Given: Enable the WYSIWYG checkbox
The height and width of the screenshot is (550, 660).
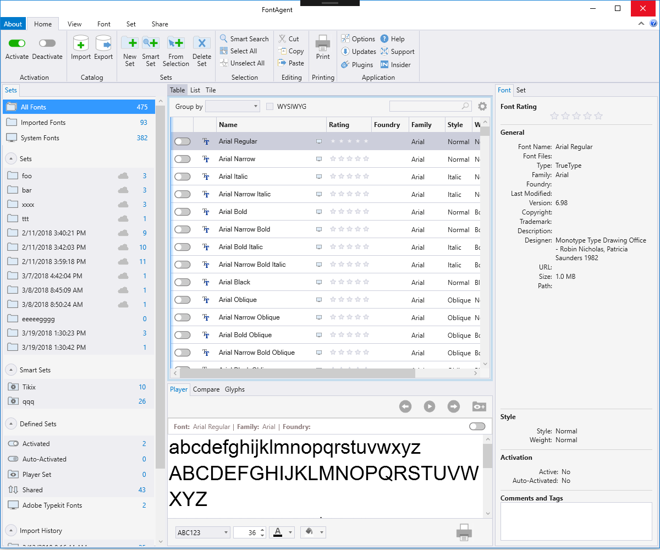Looking at the screenshot, I should click(x=269, y=107).
